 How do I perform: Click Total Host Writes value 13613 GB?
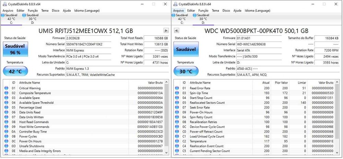(156, 44)
